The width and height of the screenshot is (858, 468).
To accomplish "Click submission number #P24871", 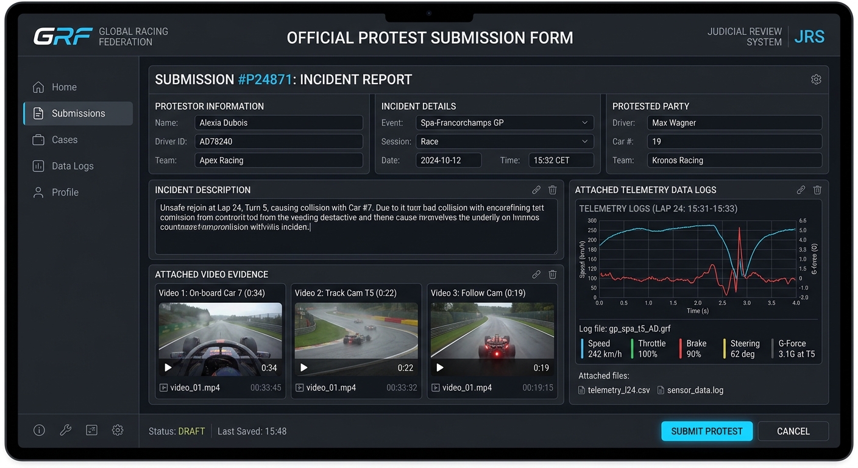I will coord(264,79).
